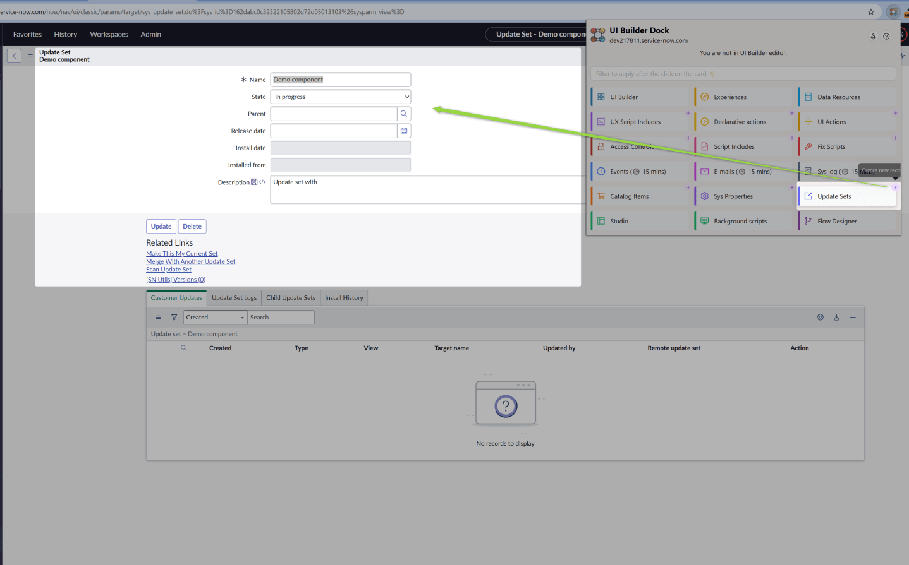Viewport: 909px width, 565px height.
Task: Open notifications bell in UI Builder Dock
Action: (x=873, y=36)
